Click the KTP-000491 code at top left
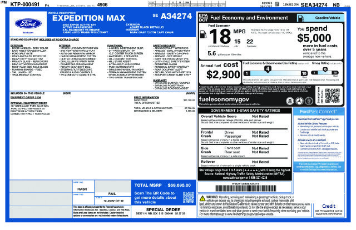Screen dimensions: 356x230 click(x=25, y=4)
